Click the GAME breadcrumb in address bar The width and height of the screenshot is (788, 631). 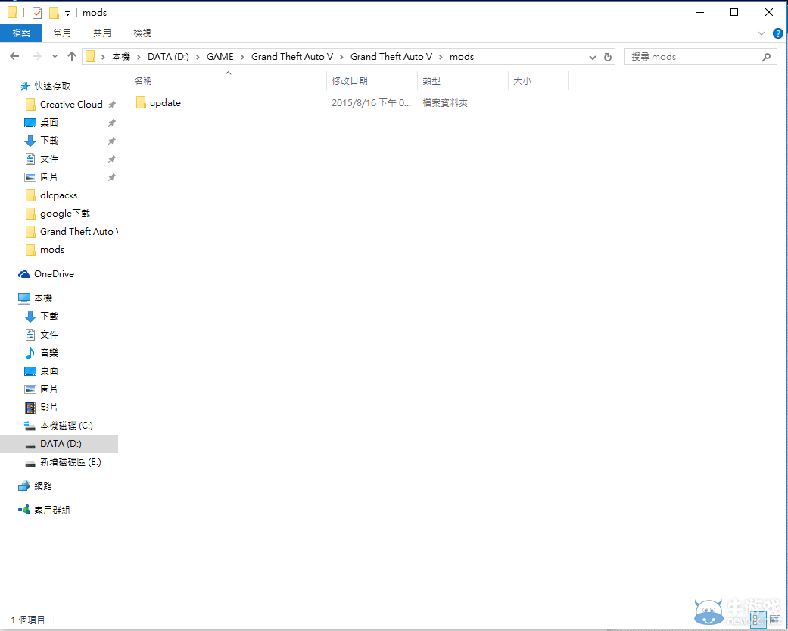pos(220,57)
